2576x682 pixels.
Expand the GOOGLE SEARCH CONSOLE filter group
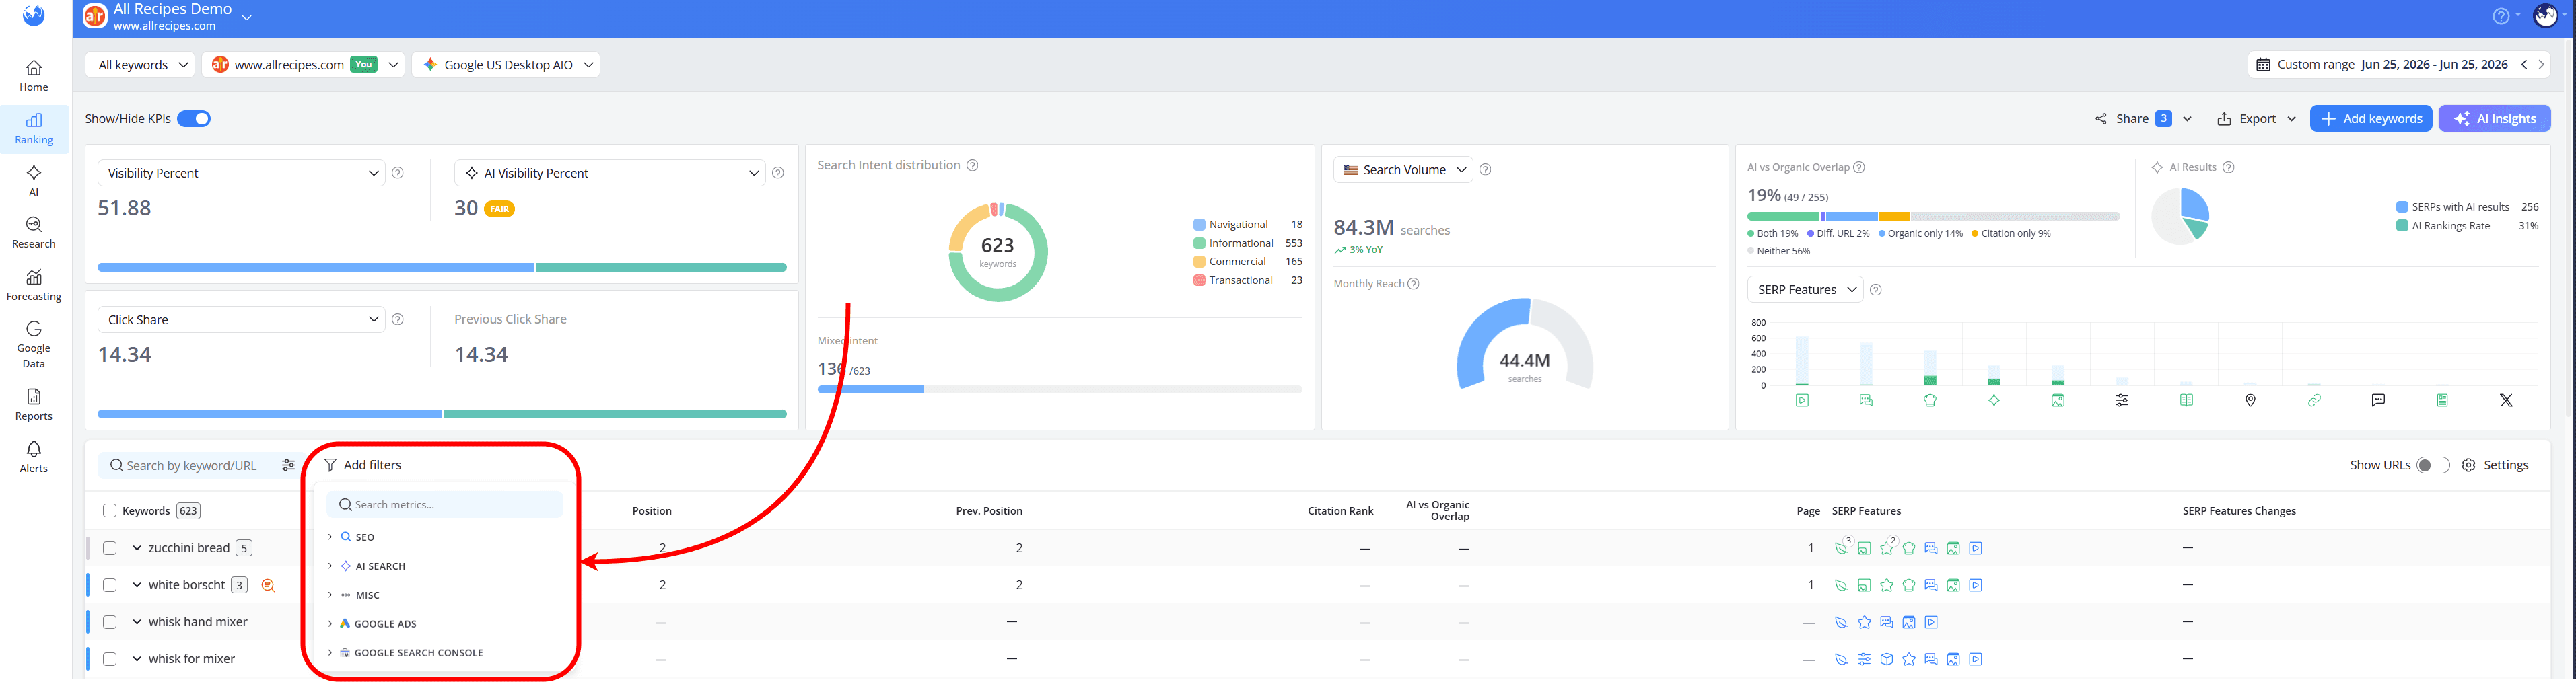pos(330,653)
